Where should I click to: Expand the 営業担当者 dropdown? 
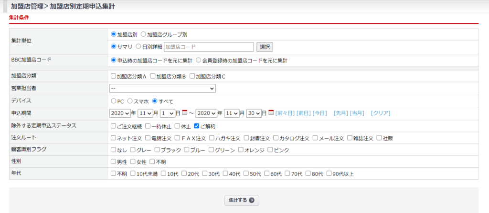point(162,89)
